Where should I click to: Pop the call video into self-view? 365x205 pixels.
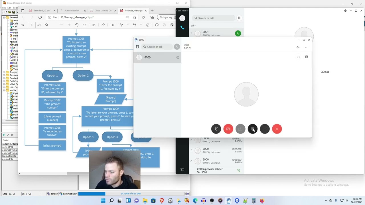[x=306, y=57]
